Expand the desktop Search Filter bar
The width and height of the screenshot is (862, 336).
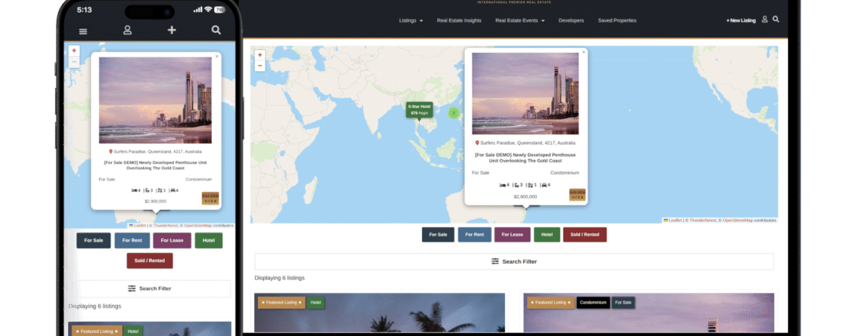tap(514, 261)
